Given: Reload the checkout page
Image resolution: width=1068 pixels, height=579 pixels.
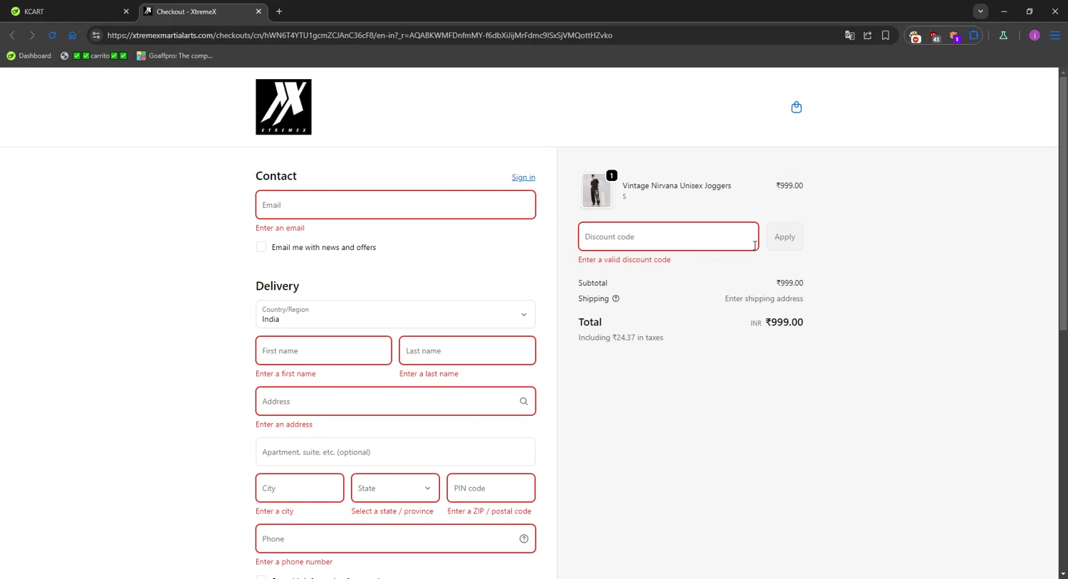Looking at the screenshot, I should tap(52, 35).
